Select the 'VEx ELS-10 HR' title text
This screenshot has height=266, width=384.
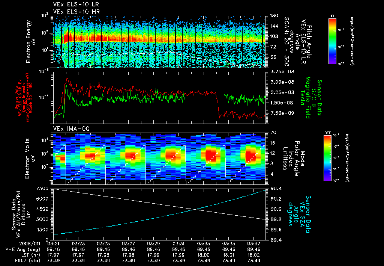click(x=76, y=12)
